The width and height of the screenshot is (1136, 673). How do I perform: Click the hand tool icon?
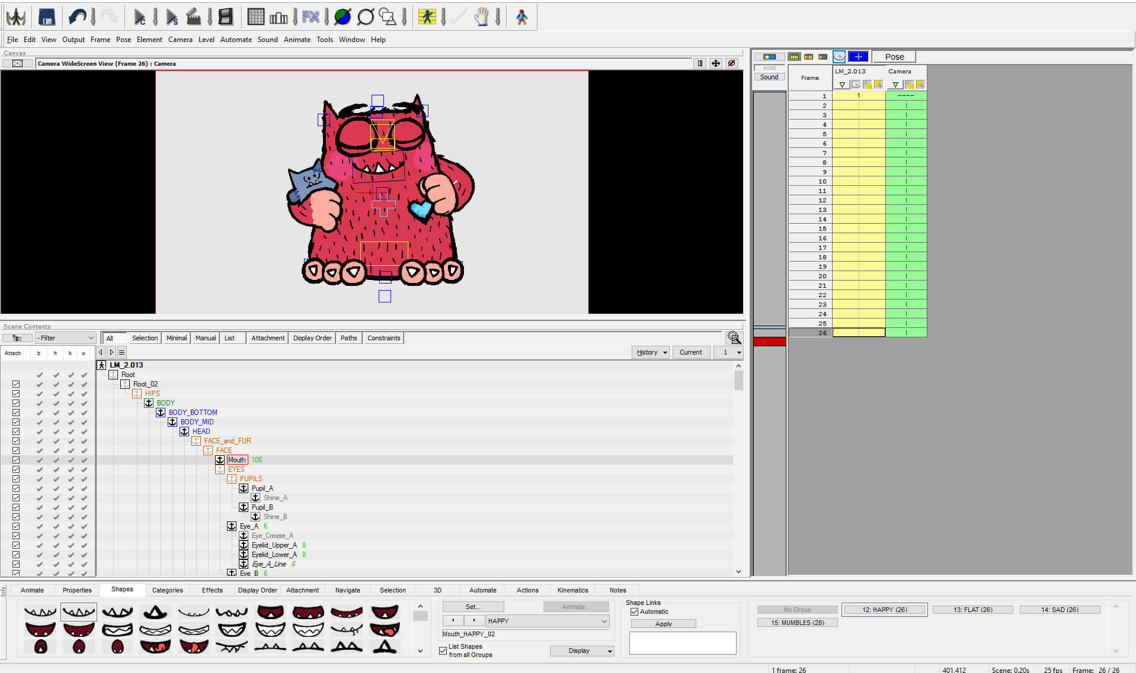click(481, 17)
